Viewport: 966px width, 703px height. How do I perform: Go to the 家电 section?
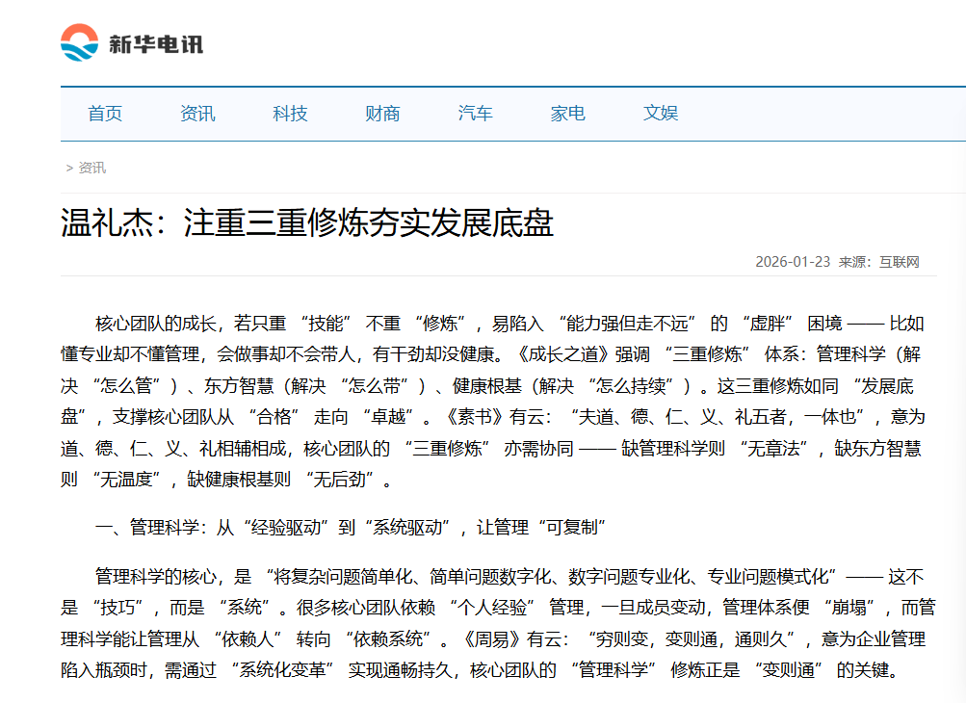tap(567, 113)
